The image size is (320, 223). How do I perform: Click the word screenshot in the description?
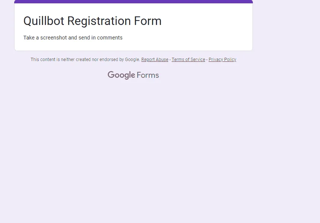click(x=53, y=38)
